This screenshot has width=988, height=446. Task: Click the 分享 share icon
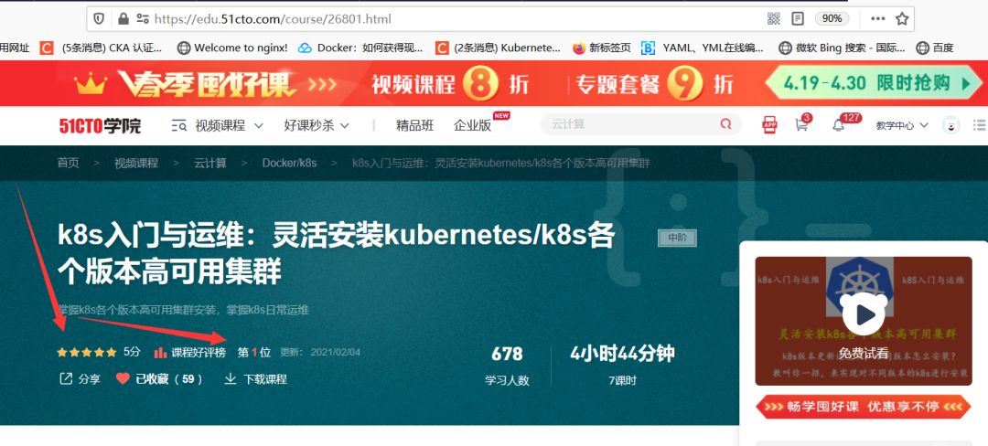pyautogui.click(x=80, y=378)
